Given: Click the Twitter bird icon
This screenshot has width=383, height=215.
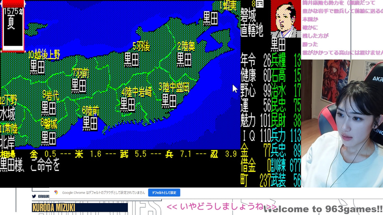Looking at the screenshot, I should point(34,196).
